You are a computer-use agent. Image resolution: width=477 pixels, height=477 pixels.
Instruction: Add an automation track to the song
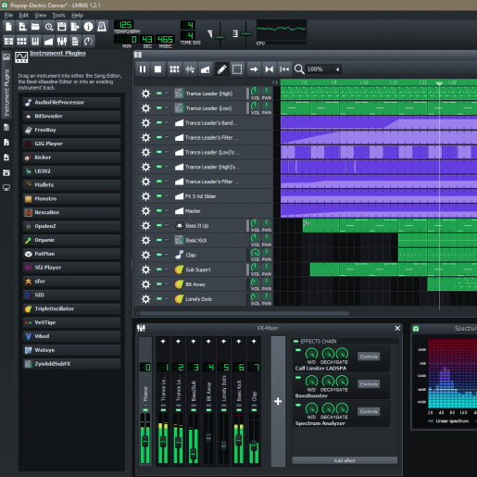pos(205,69)
